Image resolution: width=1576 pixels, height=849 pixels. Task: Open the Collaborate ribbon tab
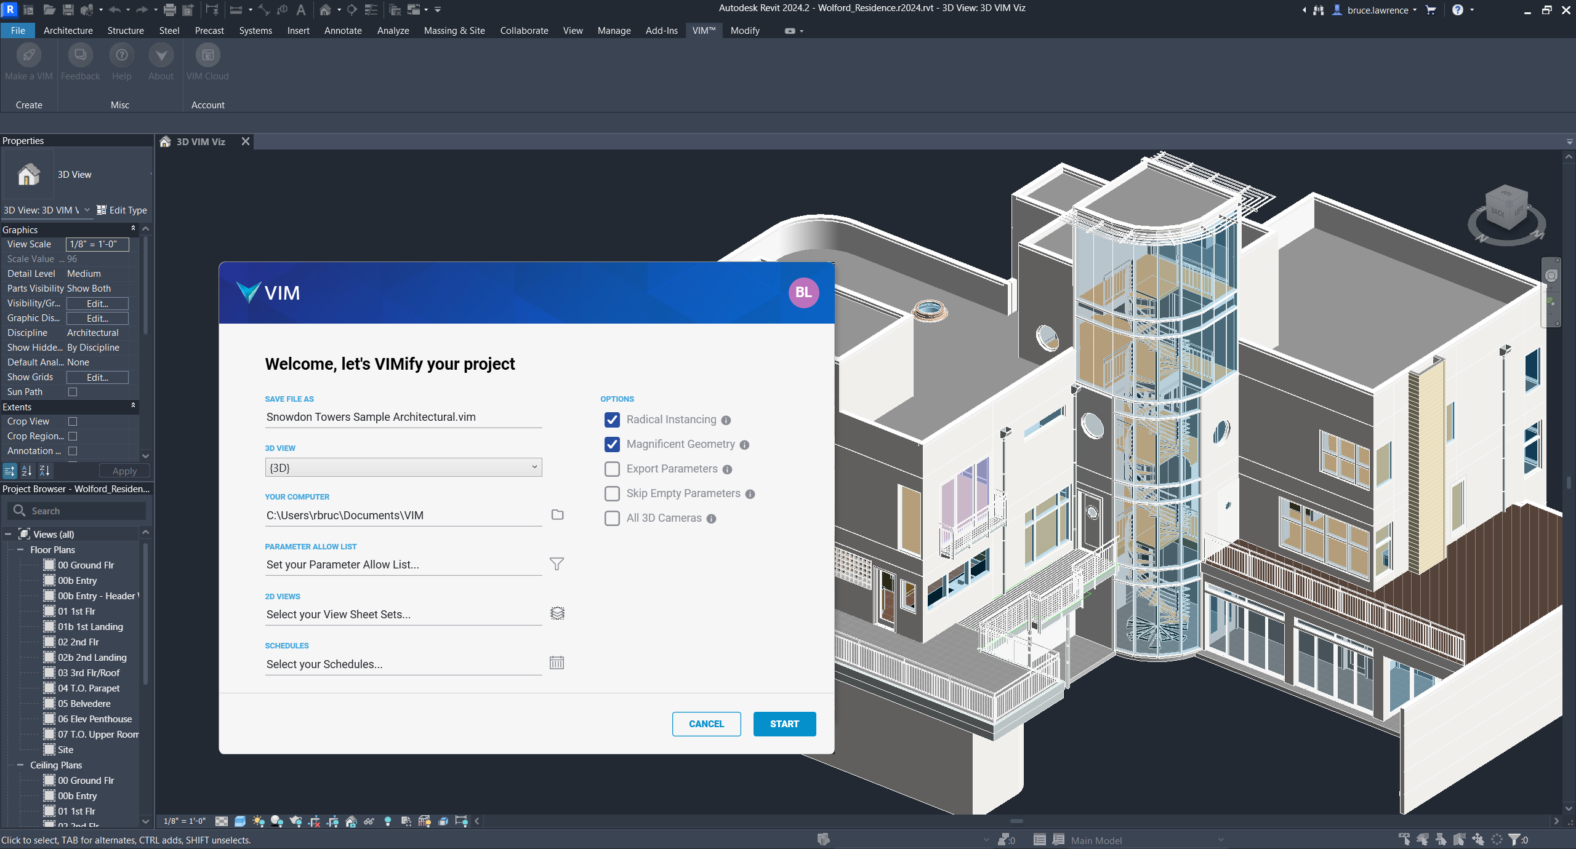[524, 30]
